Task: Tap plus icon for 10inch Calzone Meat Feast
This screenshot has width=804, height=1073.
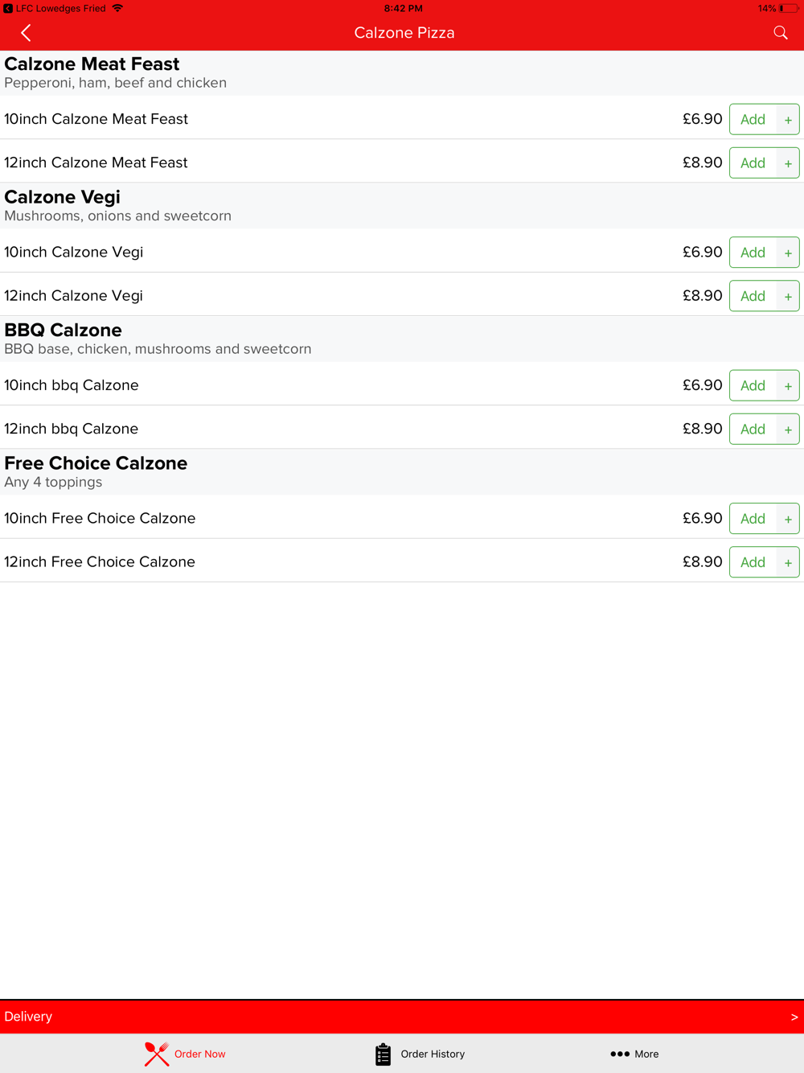Action: [x=788, y=120]
